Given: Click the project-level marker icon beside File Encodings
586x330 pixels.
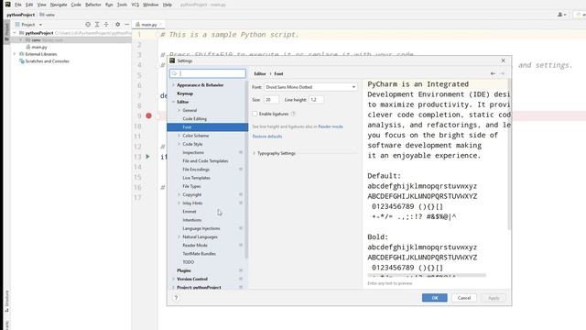Looking at the screenshot, I should 241,169.
